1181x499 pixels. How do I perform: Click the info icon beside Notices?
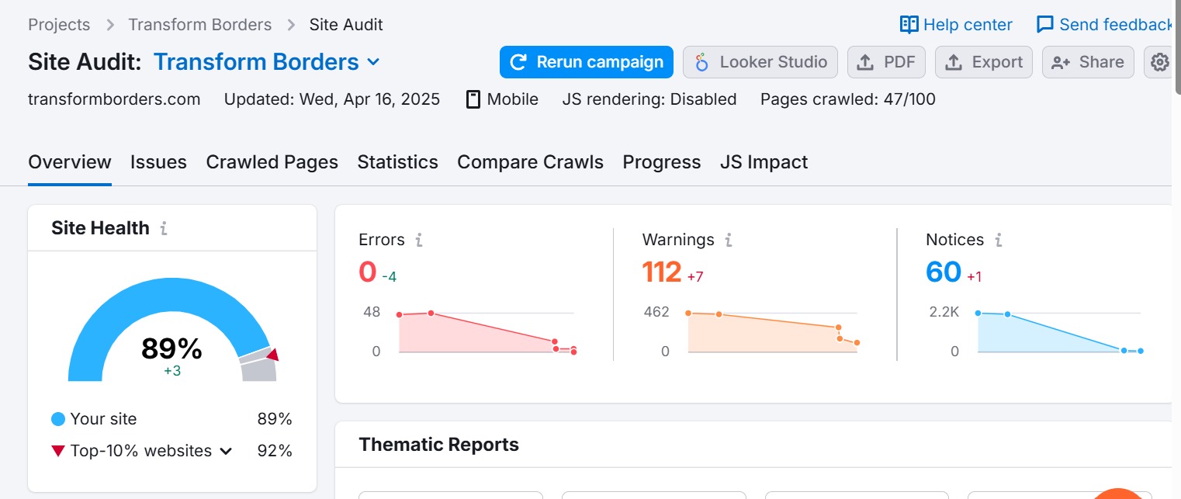pos(999,240)
